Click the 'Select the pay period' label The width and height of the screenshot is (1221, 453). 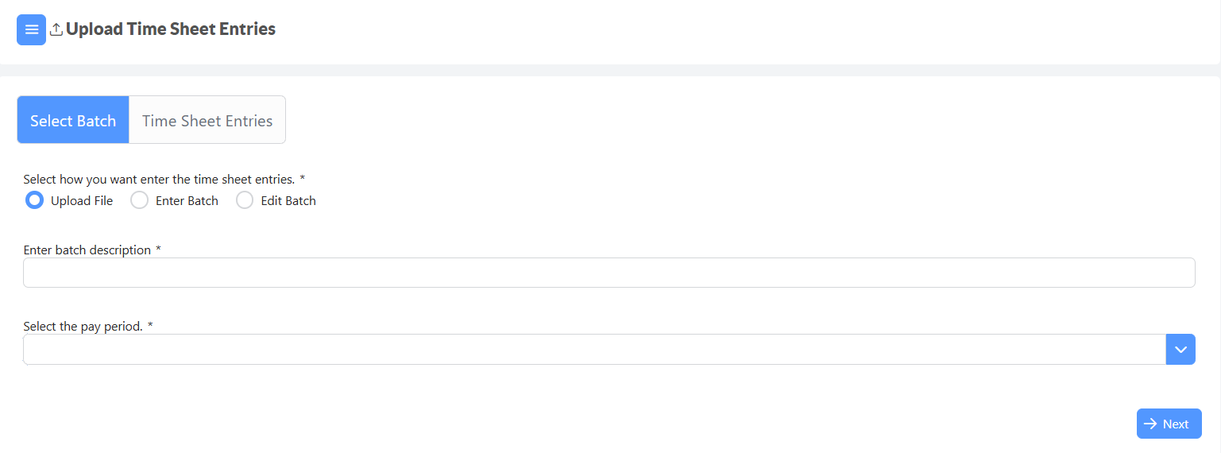pos(83,326)
